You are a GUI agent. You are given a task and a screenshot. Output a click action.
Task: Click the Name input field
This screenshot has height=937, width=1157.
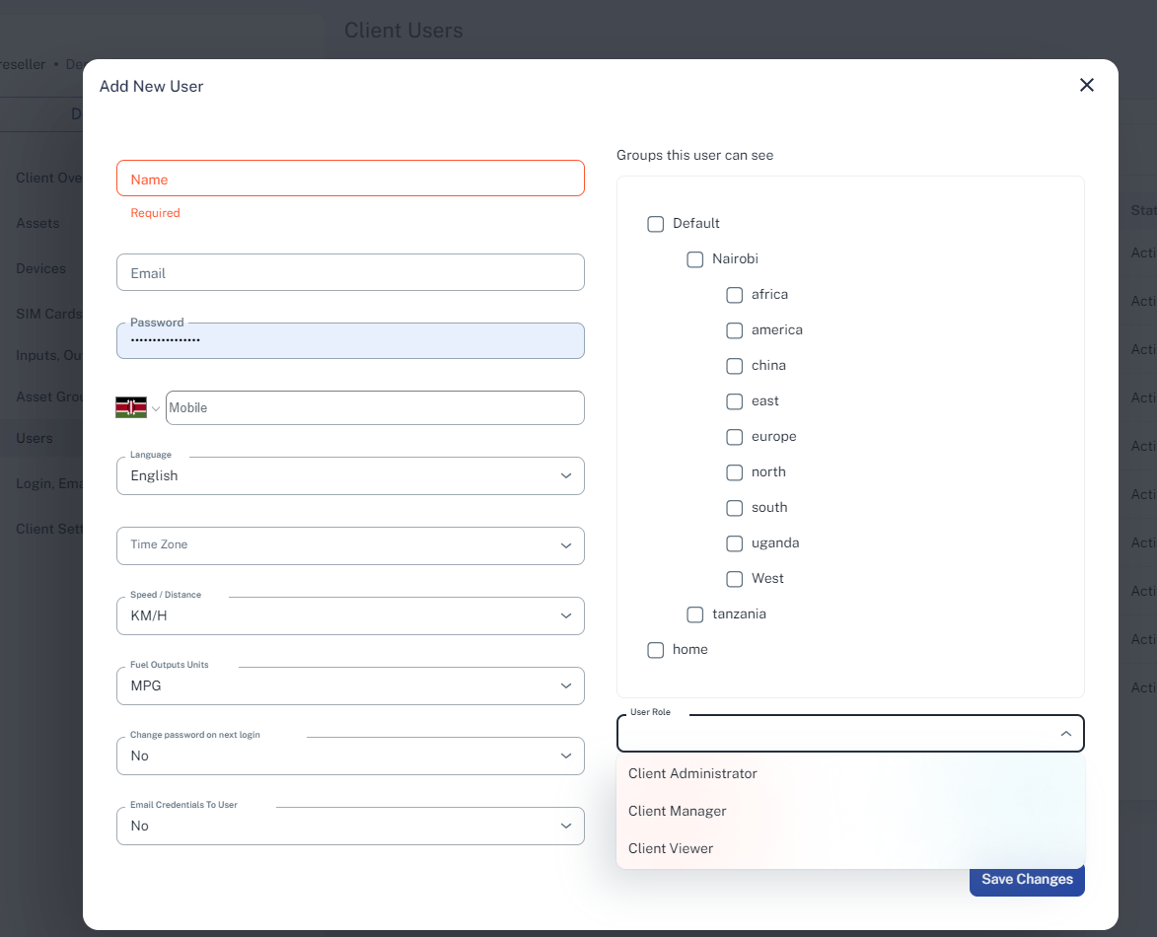click(x=350, y=179)
